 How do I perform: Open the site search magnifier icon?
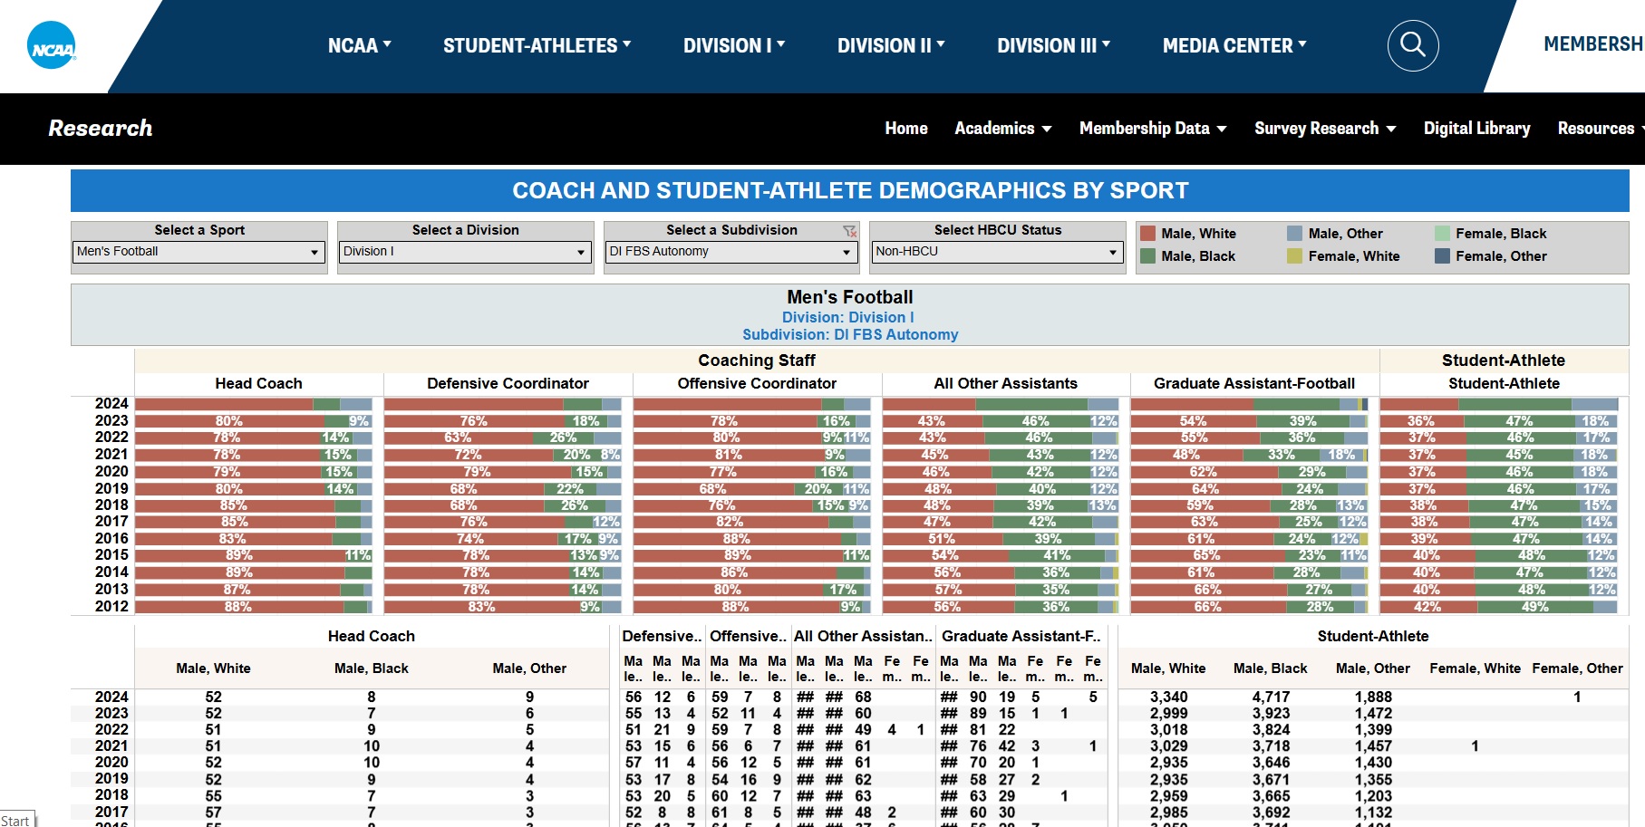tap(1413, 45)
